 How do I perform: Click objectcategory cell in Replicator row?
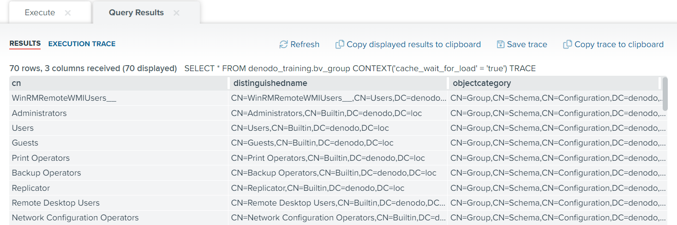coord(557,188)
